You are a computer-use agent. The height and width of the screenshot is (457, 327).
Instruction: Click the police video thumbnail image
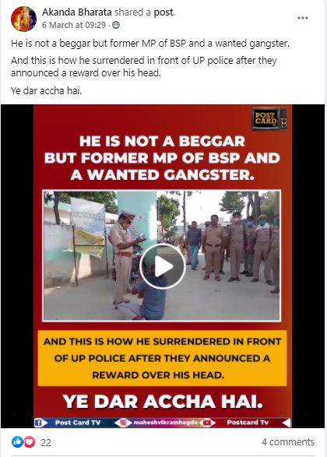tap(162, 255)
